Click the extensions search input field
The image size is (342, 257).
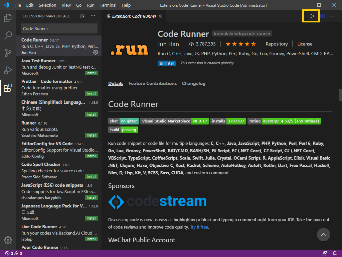click(x=59, y=29)
